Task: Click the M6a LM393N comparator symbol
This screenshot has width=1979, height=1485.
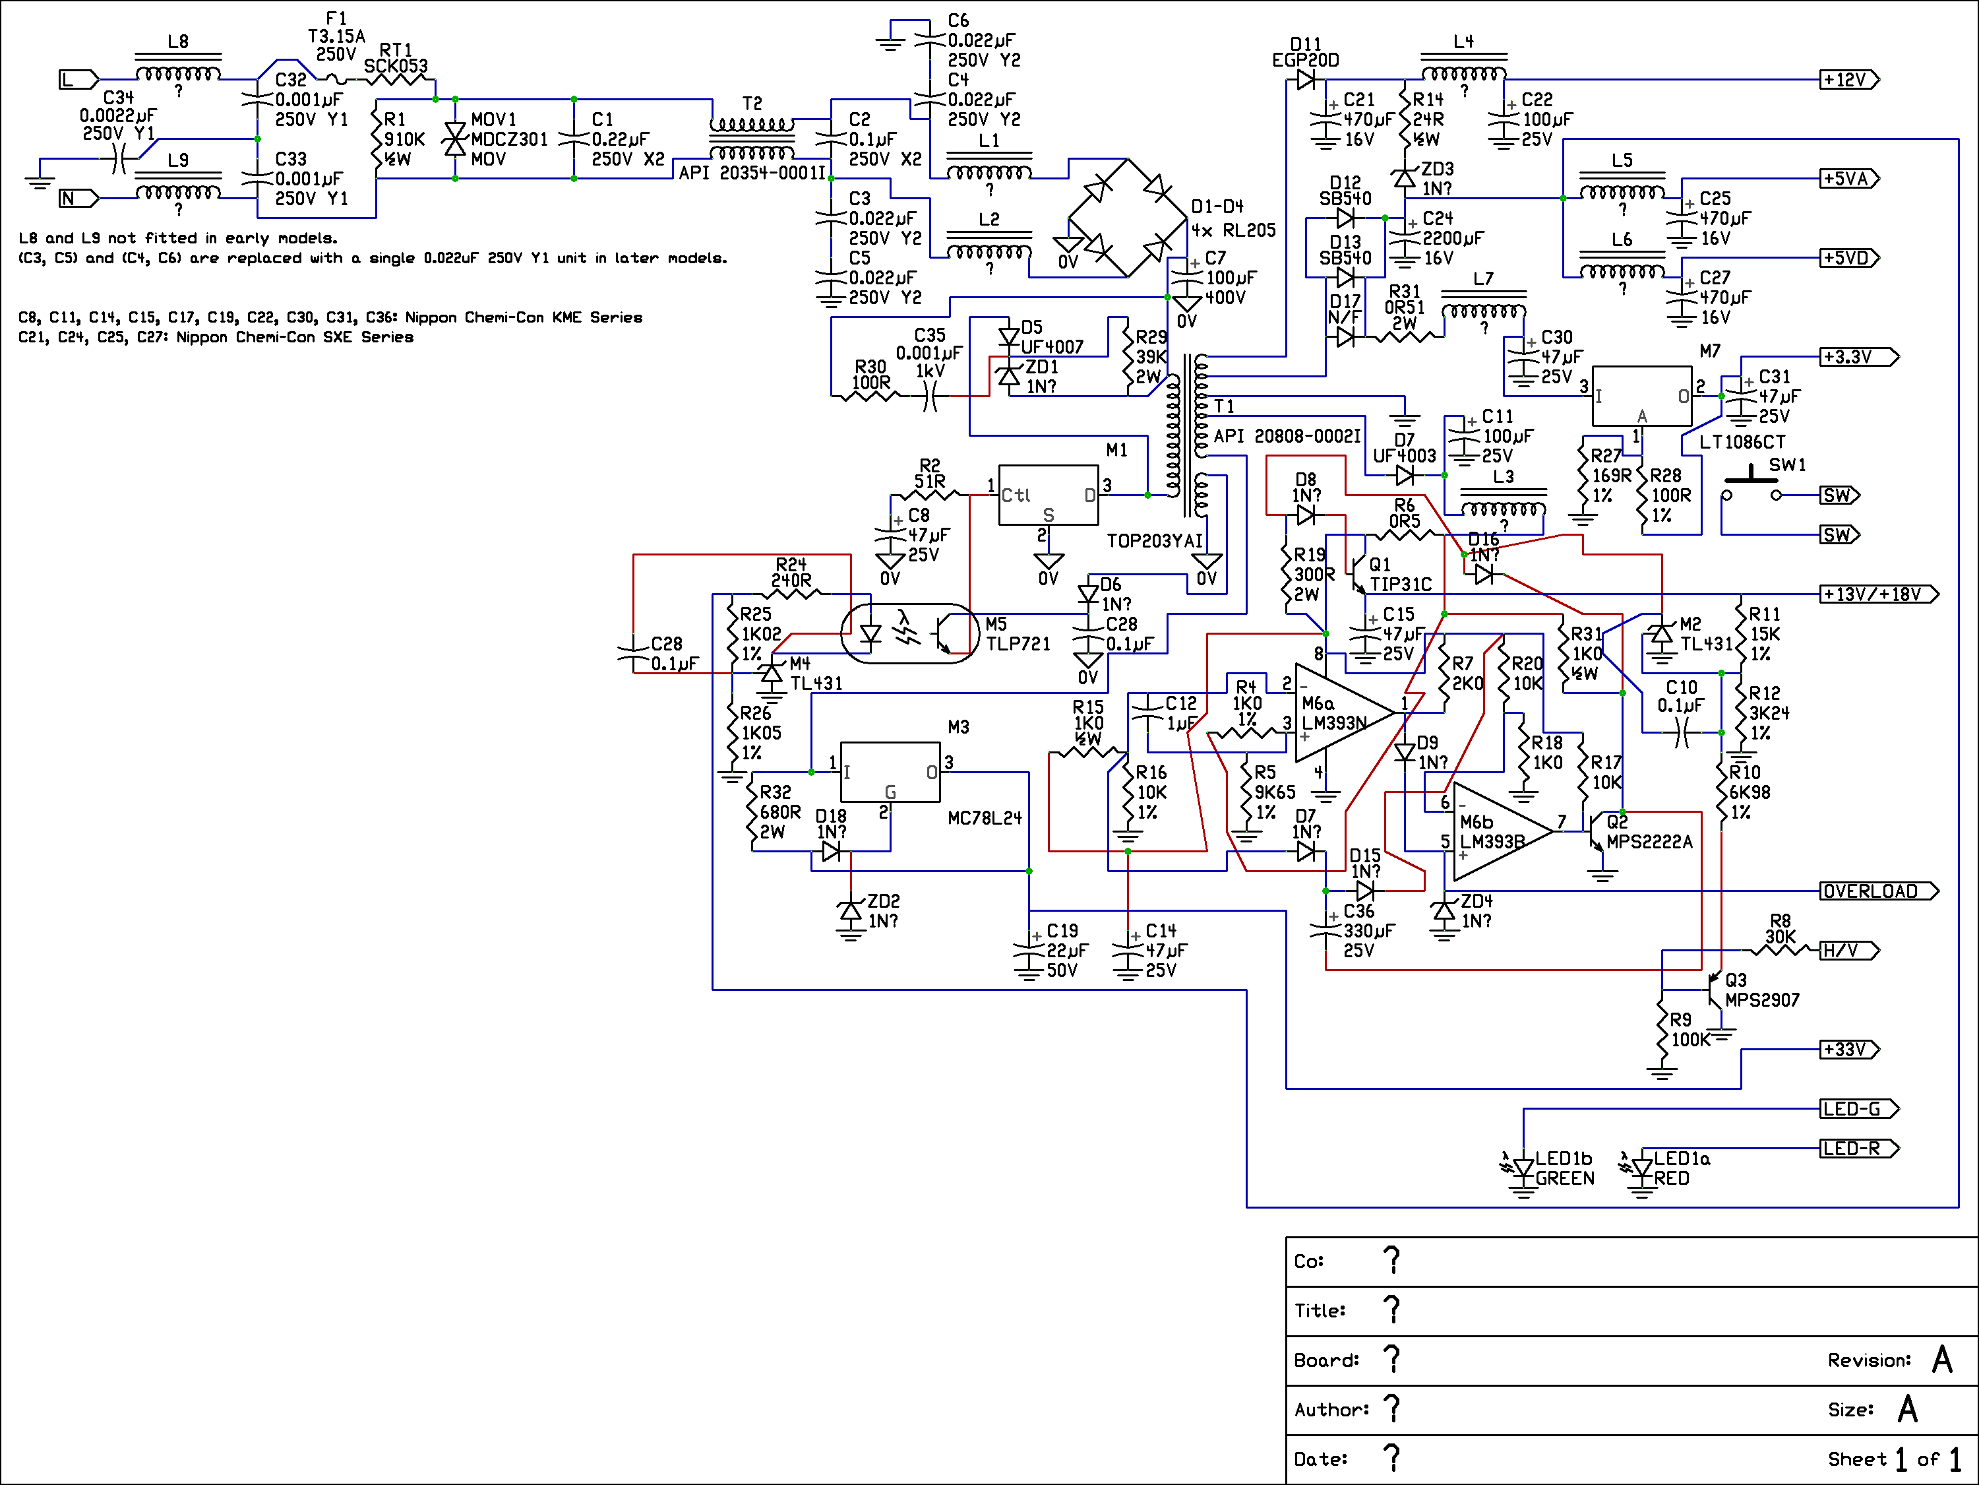Action: coord(1345,712)
